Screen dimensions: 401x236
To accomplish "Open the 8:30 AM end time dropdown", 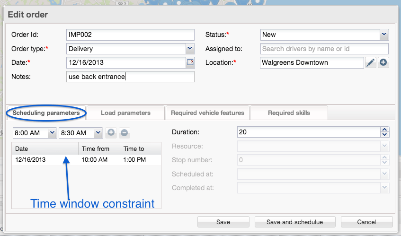I will [x=98, y=133].
